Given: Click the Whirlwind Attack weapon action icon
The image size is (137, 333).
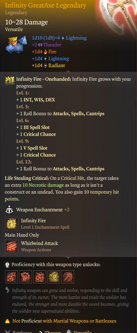Looking at the screenshot, I should (x=11, y=246).
